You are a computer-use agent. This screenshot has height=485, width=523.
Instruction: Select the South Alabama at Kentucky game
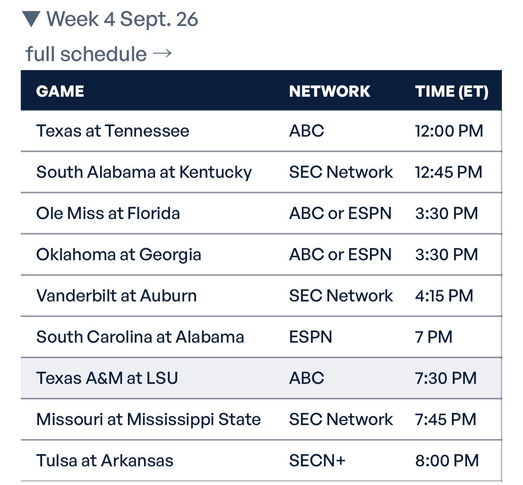261,172
